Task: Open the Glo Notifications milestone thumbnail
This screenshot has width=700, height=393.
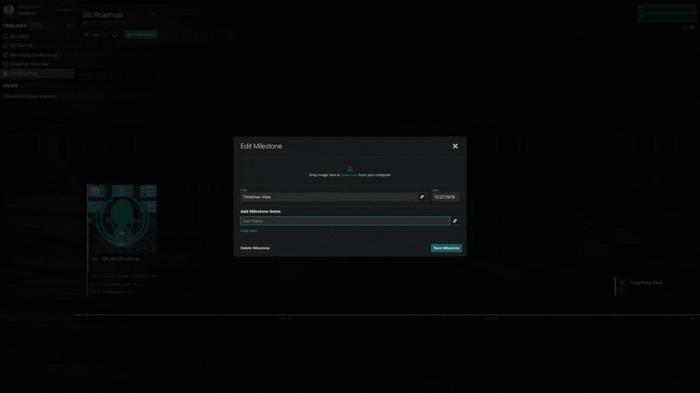Action: (122, 219)
